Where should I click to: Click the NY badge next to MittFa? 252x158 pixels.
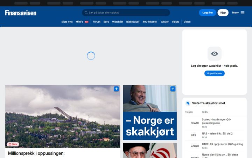(x=87, y=22)
